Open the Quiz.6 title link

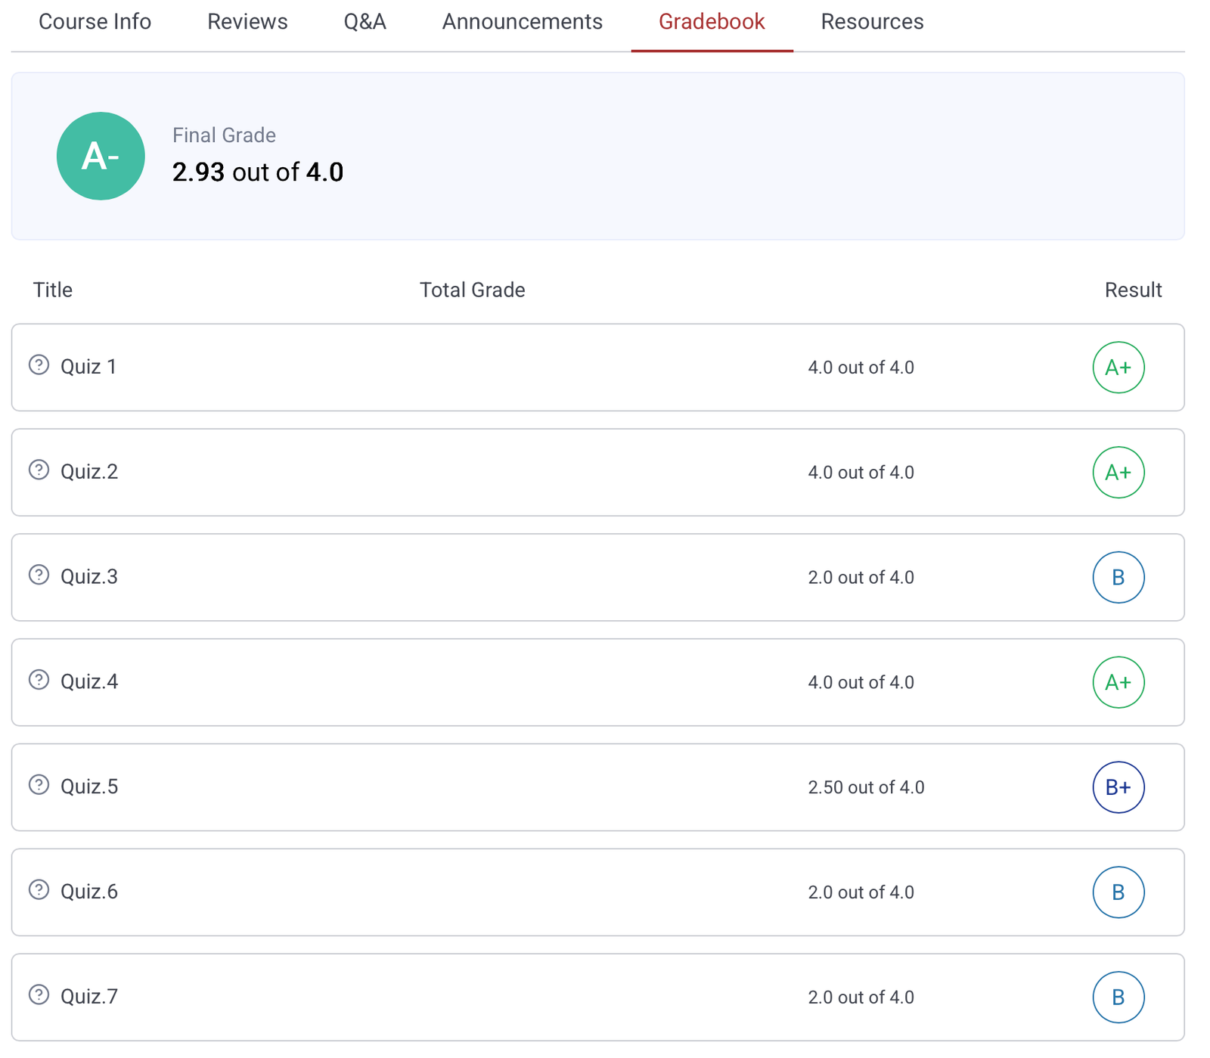89,892
